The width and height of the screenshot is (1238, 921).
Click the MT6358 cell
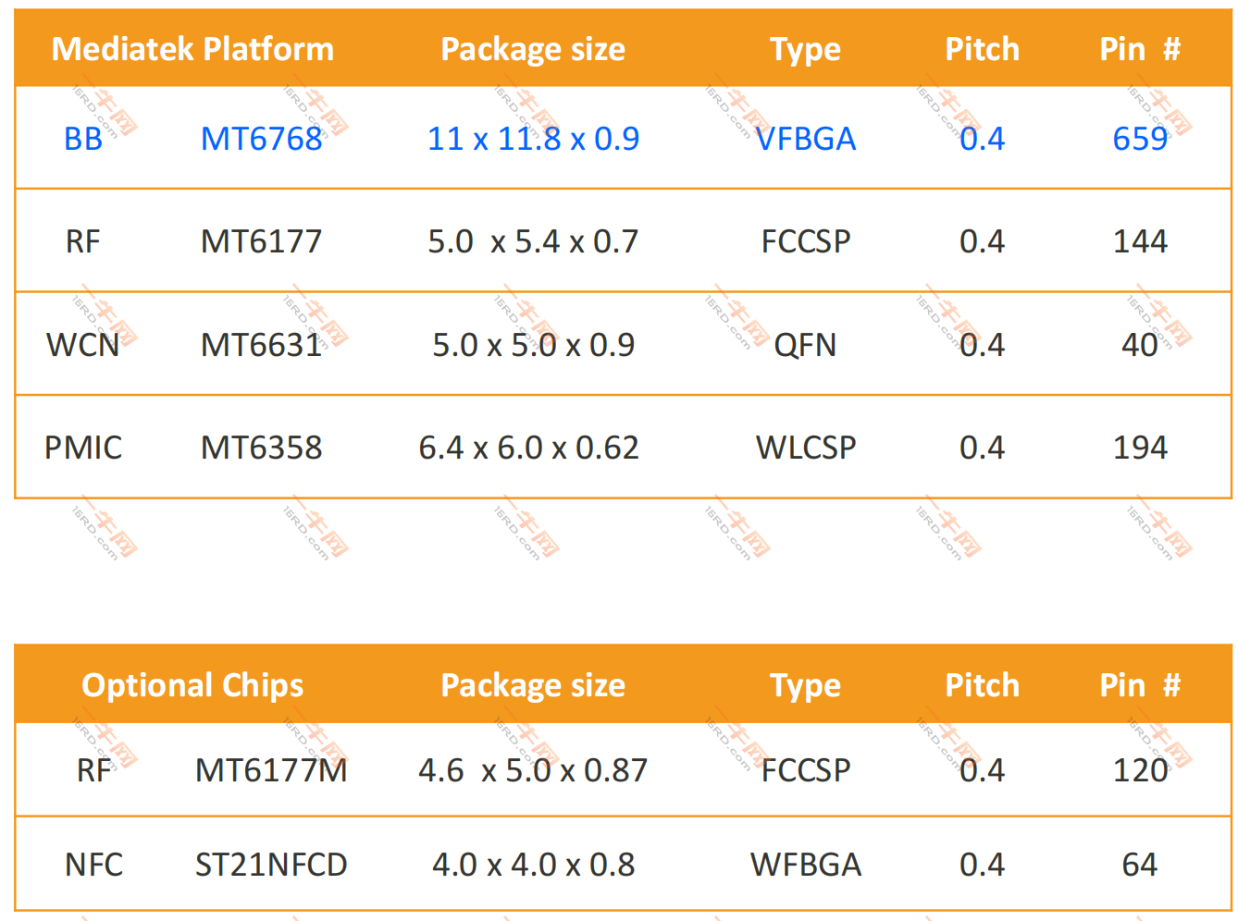point(261,448)
